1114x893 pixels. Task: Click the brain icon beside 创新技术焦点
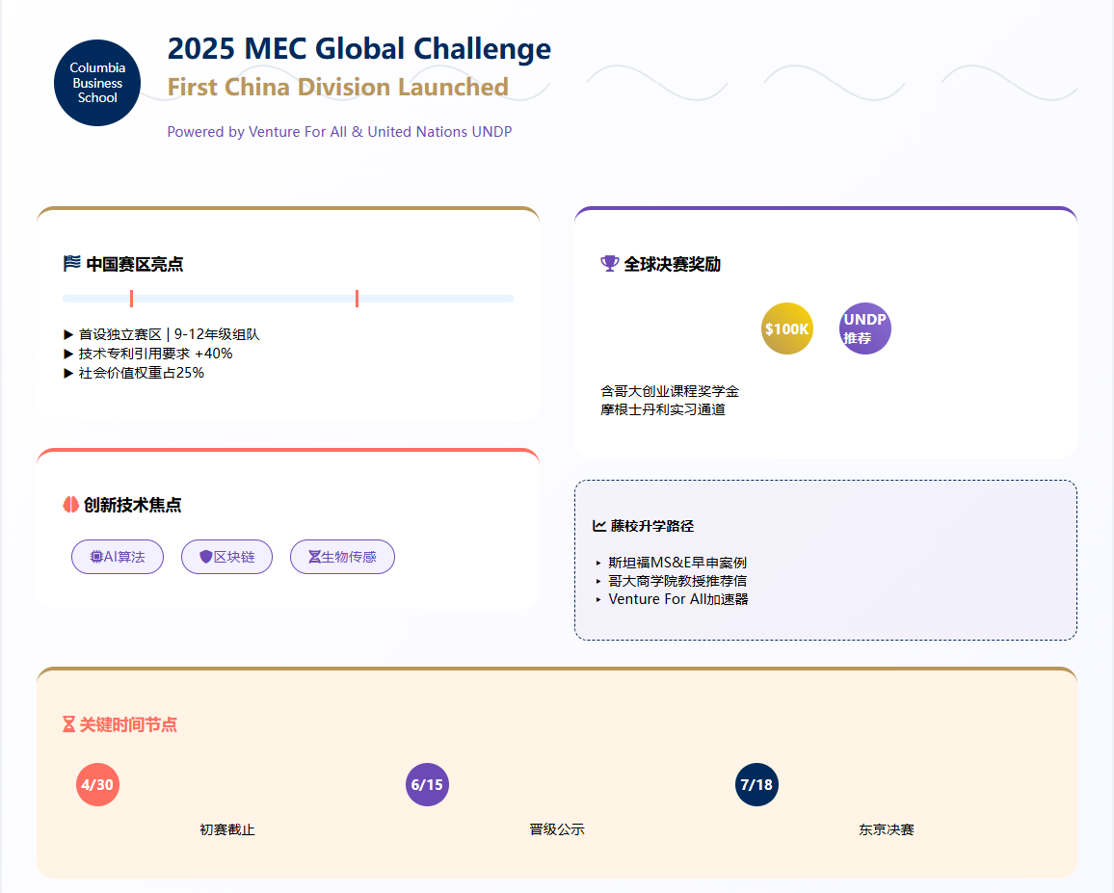(x=71, y=505)
